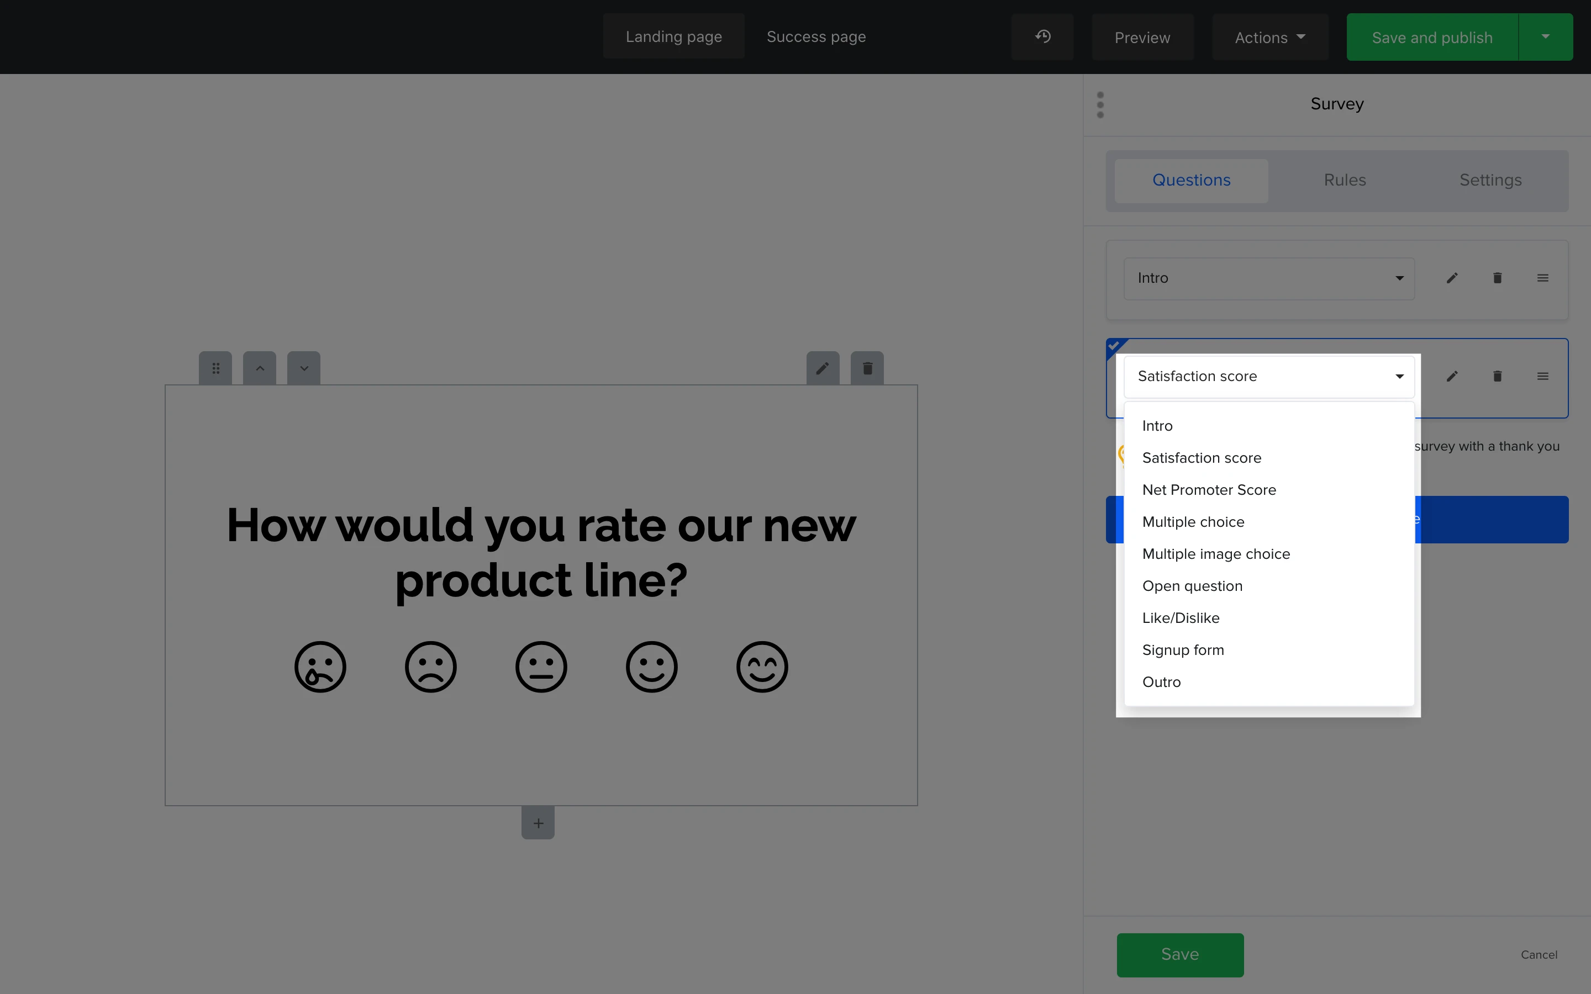Move survey block down with chevron
1591x994 pixels.
click(x=304, y=368)
